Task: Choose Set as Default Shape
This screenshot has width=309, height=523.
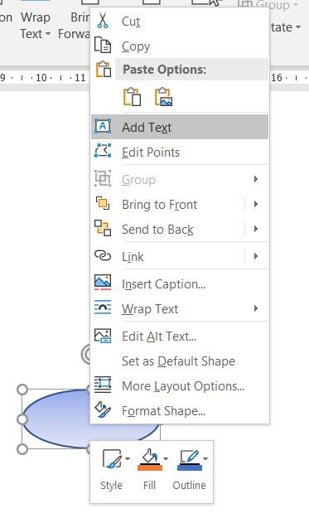Action: pyautogui.click(x=178, y=361)
